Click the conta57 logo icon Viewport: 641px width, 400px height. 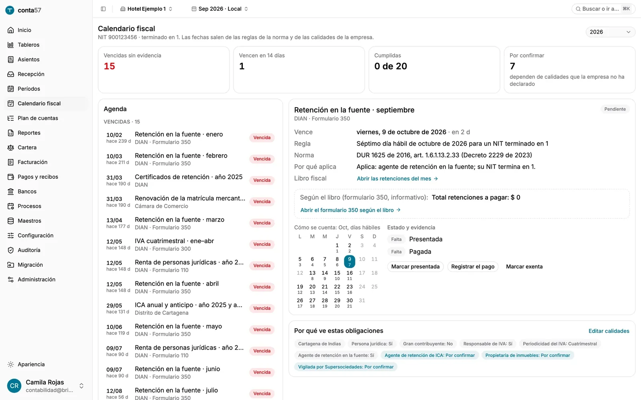10,10
